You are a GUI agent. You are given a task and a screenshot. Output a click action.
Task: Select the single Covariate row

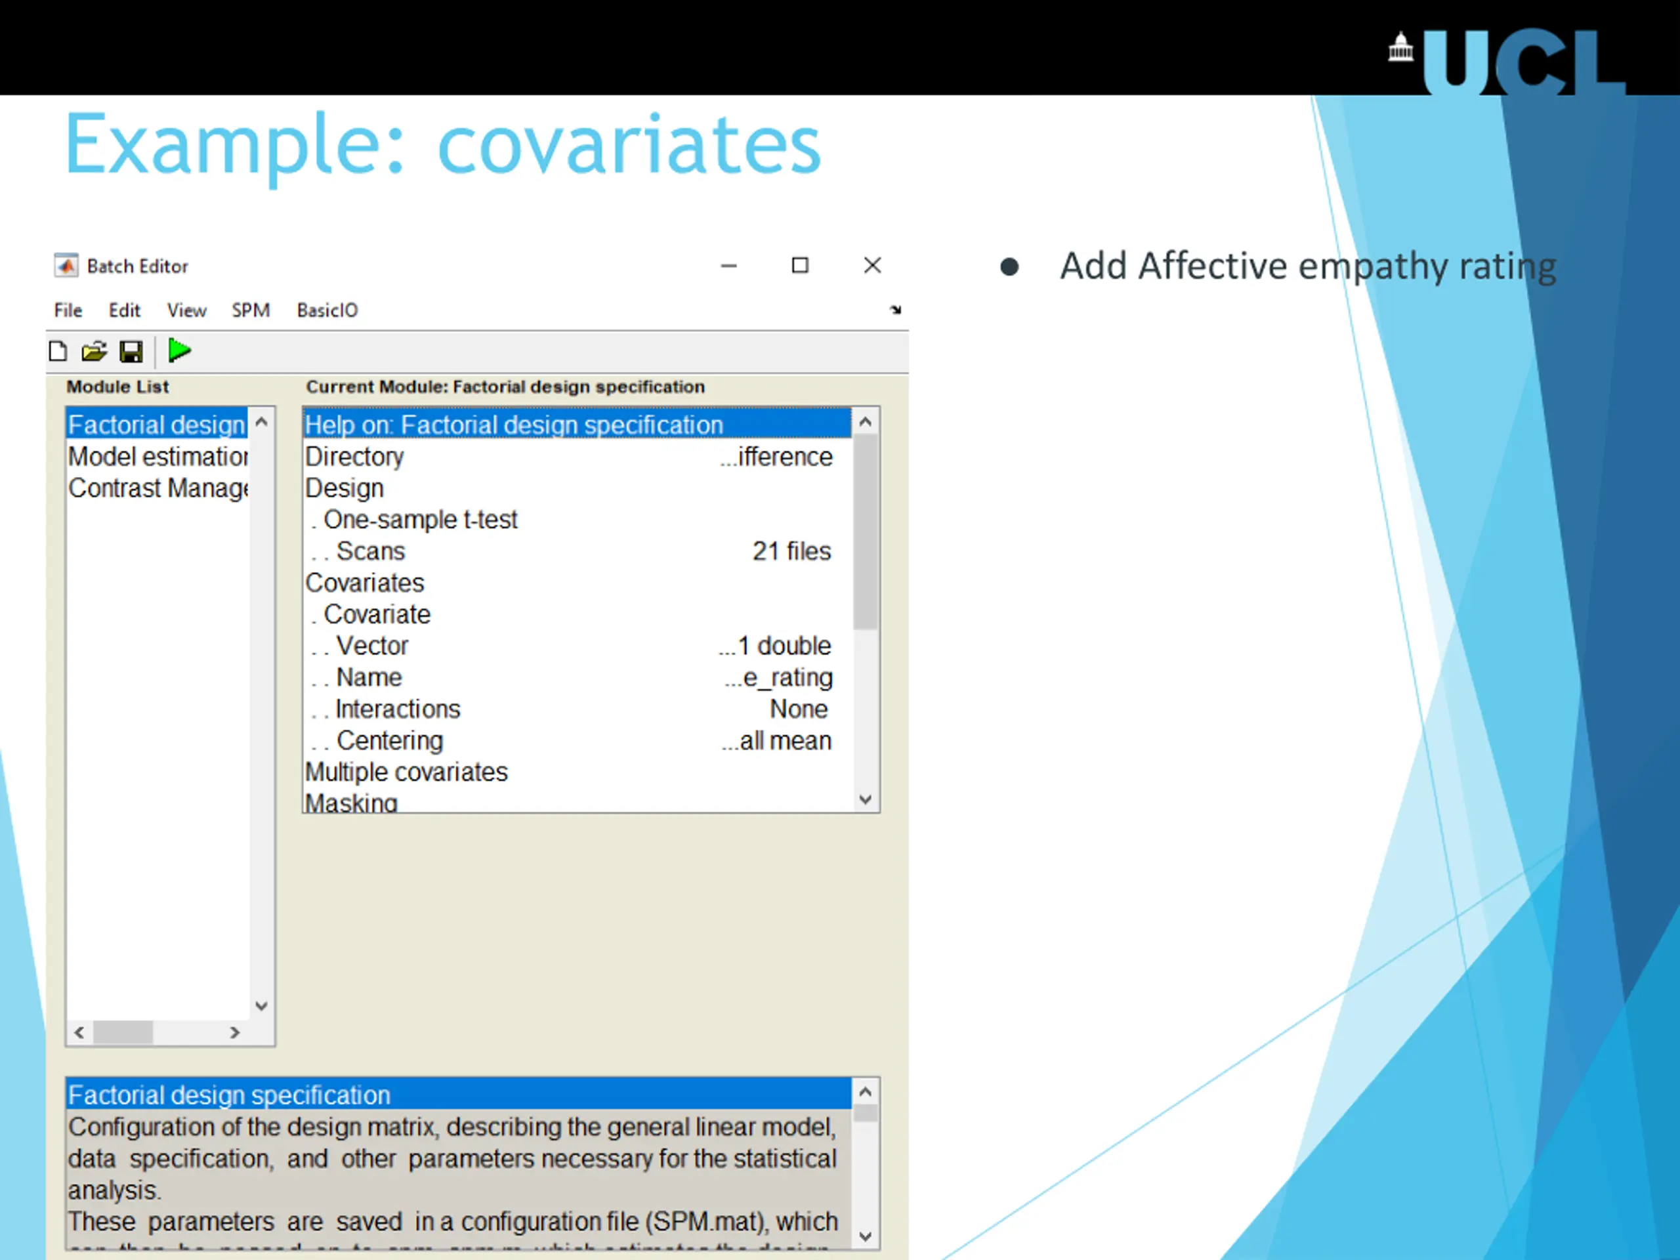[x=577, y=614]
